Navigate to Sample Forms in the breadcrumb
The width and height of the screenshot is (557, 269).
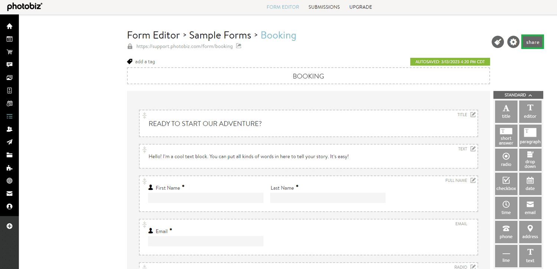pos(220,35)
